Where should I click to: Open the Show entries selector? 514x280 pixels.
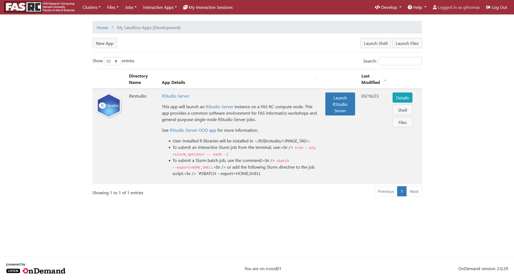112,61
